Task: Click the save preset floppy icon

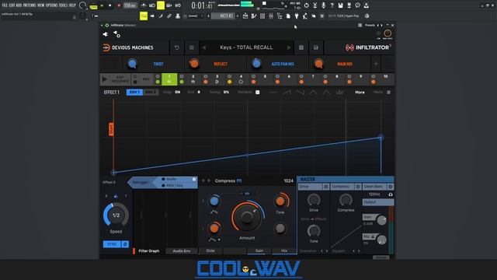Action: [x=316, y=47]
